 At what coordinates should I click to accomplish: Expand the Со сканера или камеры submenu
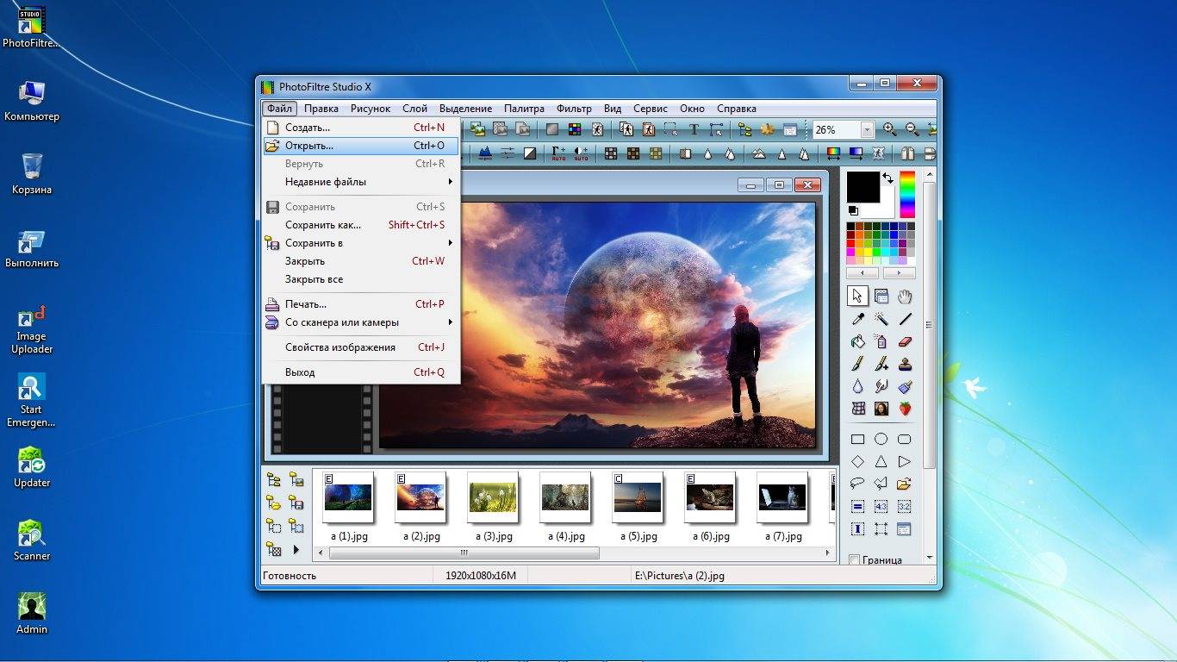(x=360, y=322)
